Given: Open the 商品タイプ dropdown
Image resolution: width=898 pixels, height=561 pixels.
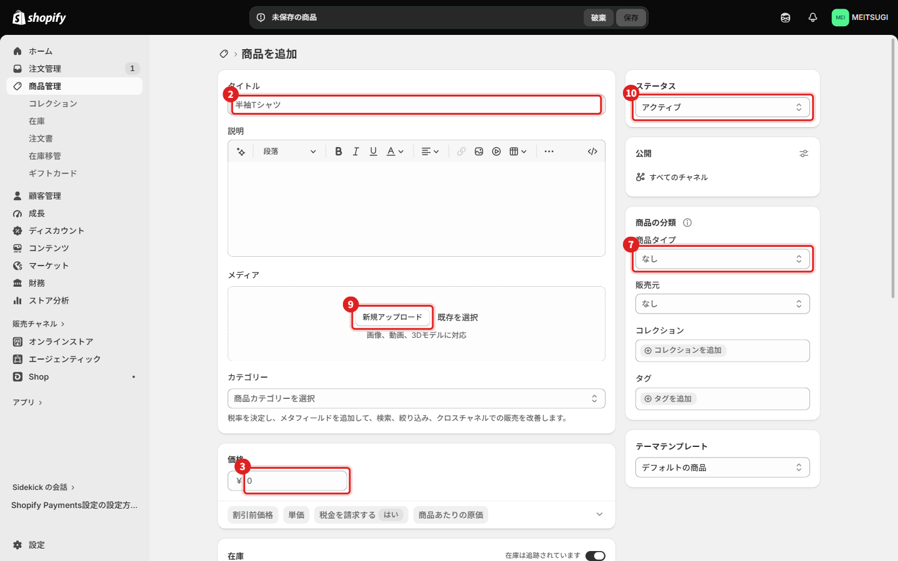Looking at the screenshot, I should 723,259.
